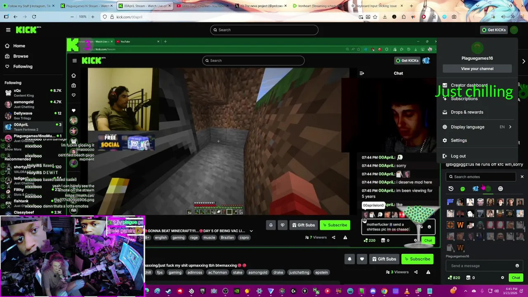528x297 pixels.
Task: Click the Search emotes field
Action: click(x=481, y=177)
